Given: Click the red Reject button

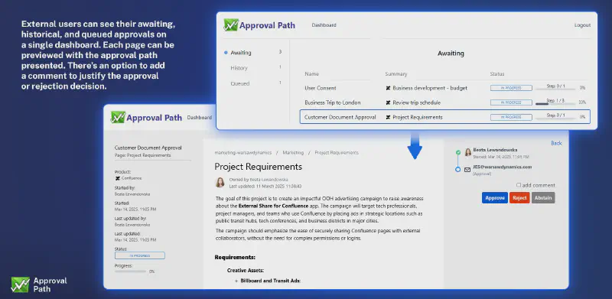Looking at the screenshot, I should tap(519, 198).
